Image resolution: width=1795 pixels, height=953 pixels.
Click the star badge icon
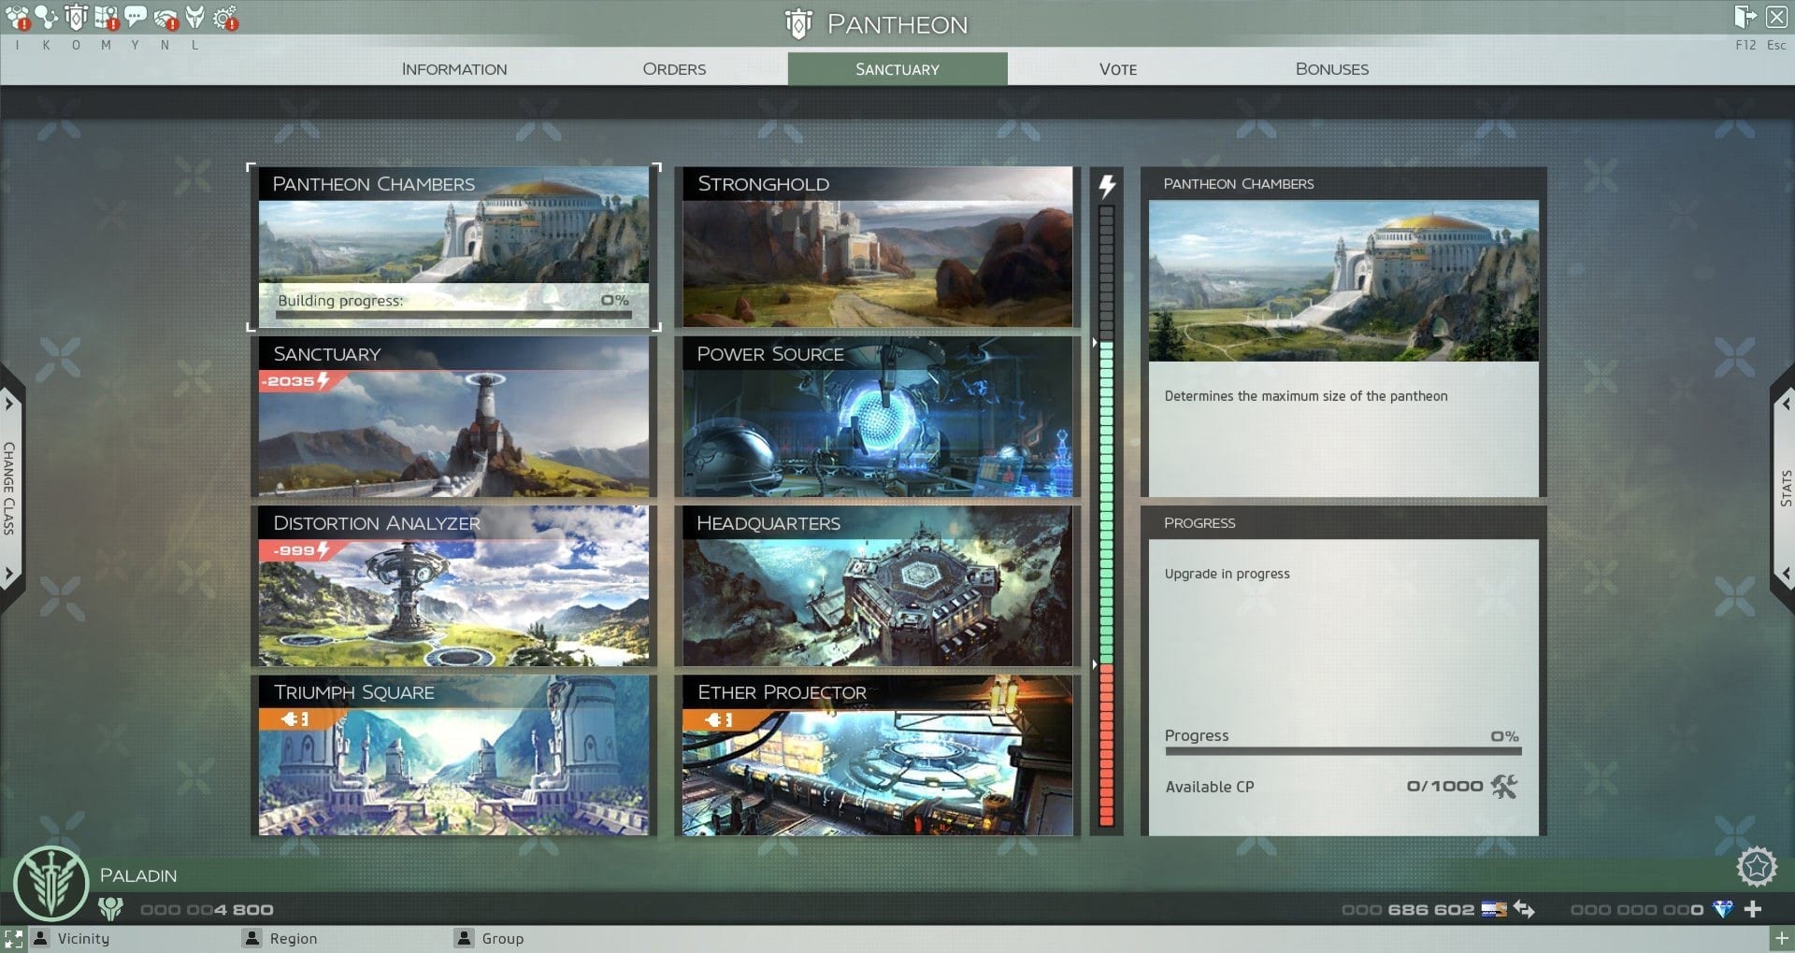[x=1756, y=867]
